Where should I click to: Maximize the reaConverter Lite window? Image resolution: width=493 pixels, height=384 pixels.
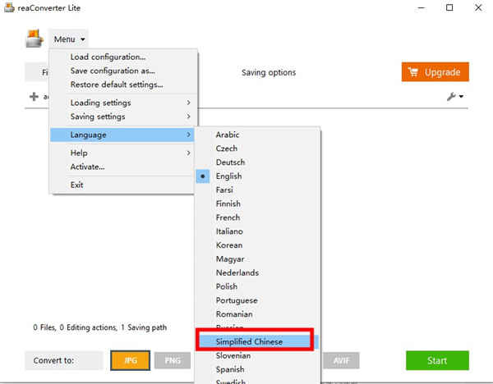click(449, 7)
